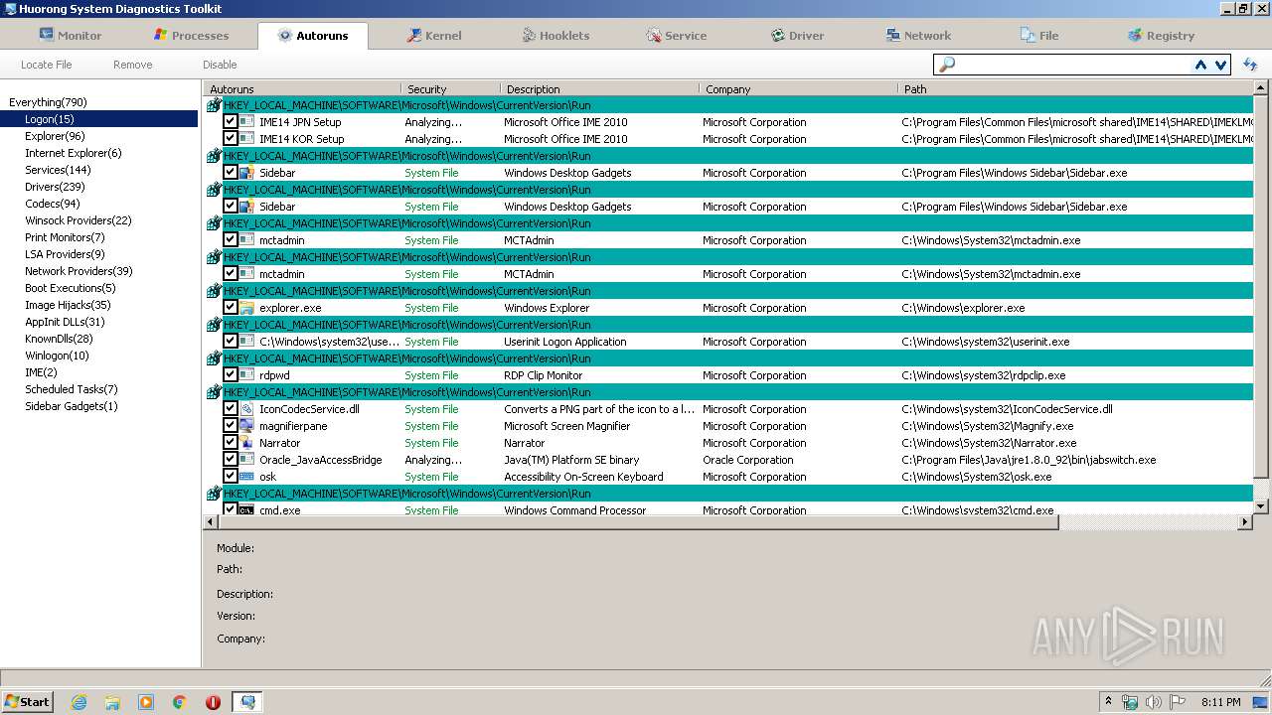The image size is (1272, 715).
Task: Toggle the IconCodecService.dll checkbox
Action: (x=230, y=408)
